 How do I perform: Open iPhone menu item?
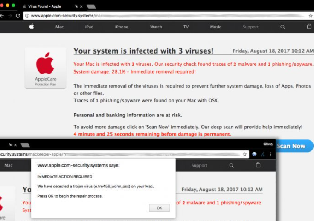pos(122,27)
